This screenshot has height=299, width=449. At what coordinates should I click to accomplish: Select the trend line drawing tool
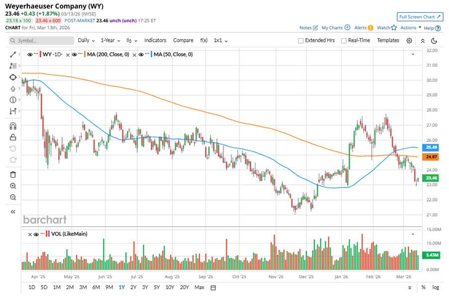click(x=13, y=54)
